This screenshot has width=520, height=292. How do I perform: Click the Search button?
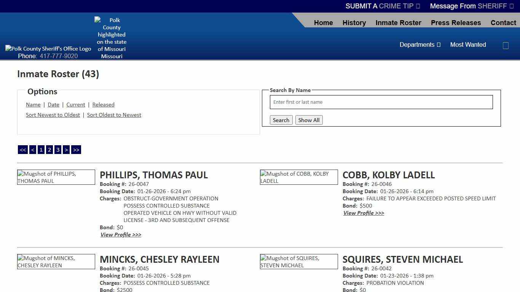click(x=281, y=120)
